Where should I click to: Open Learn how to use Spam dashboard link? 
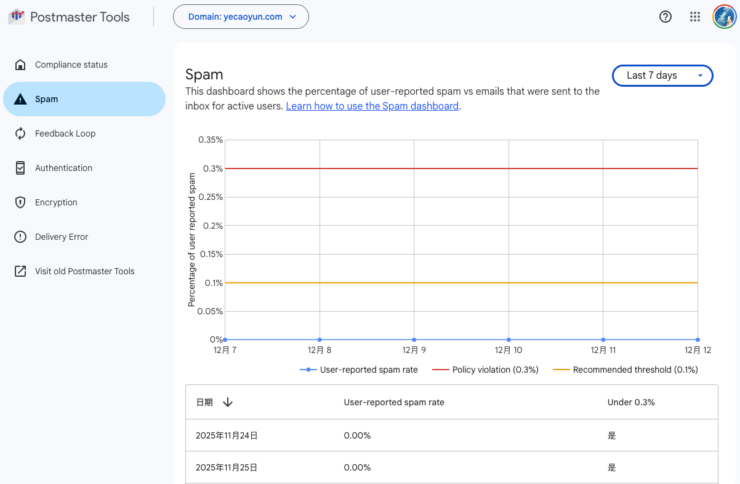pyautogui.click(x=372, y=106)
